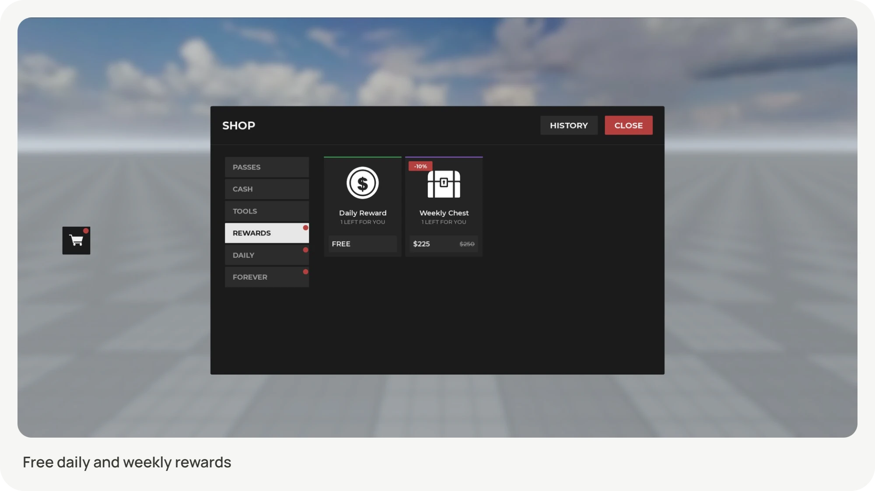Viewport: 875px width, 491px height.
Task: Click the Daily Reward dollar coin icon
Action: tap(363, 183)
